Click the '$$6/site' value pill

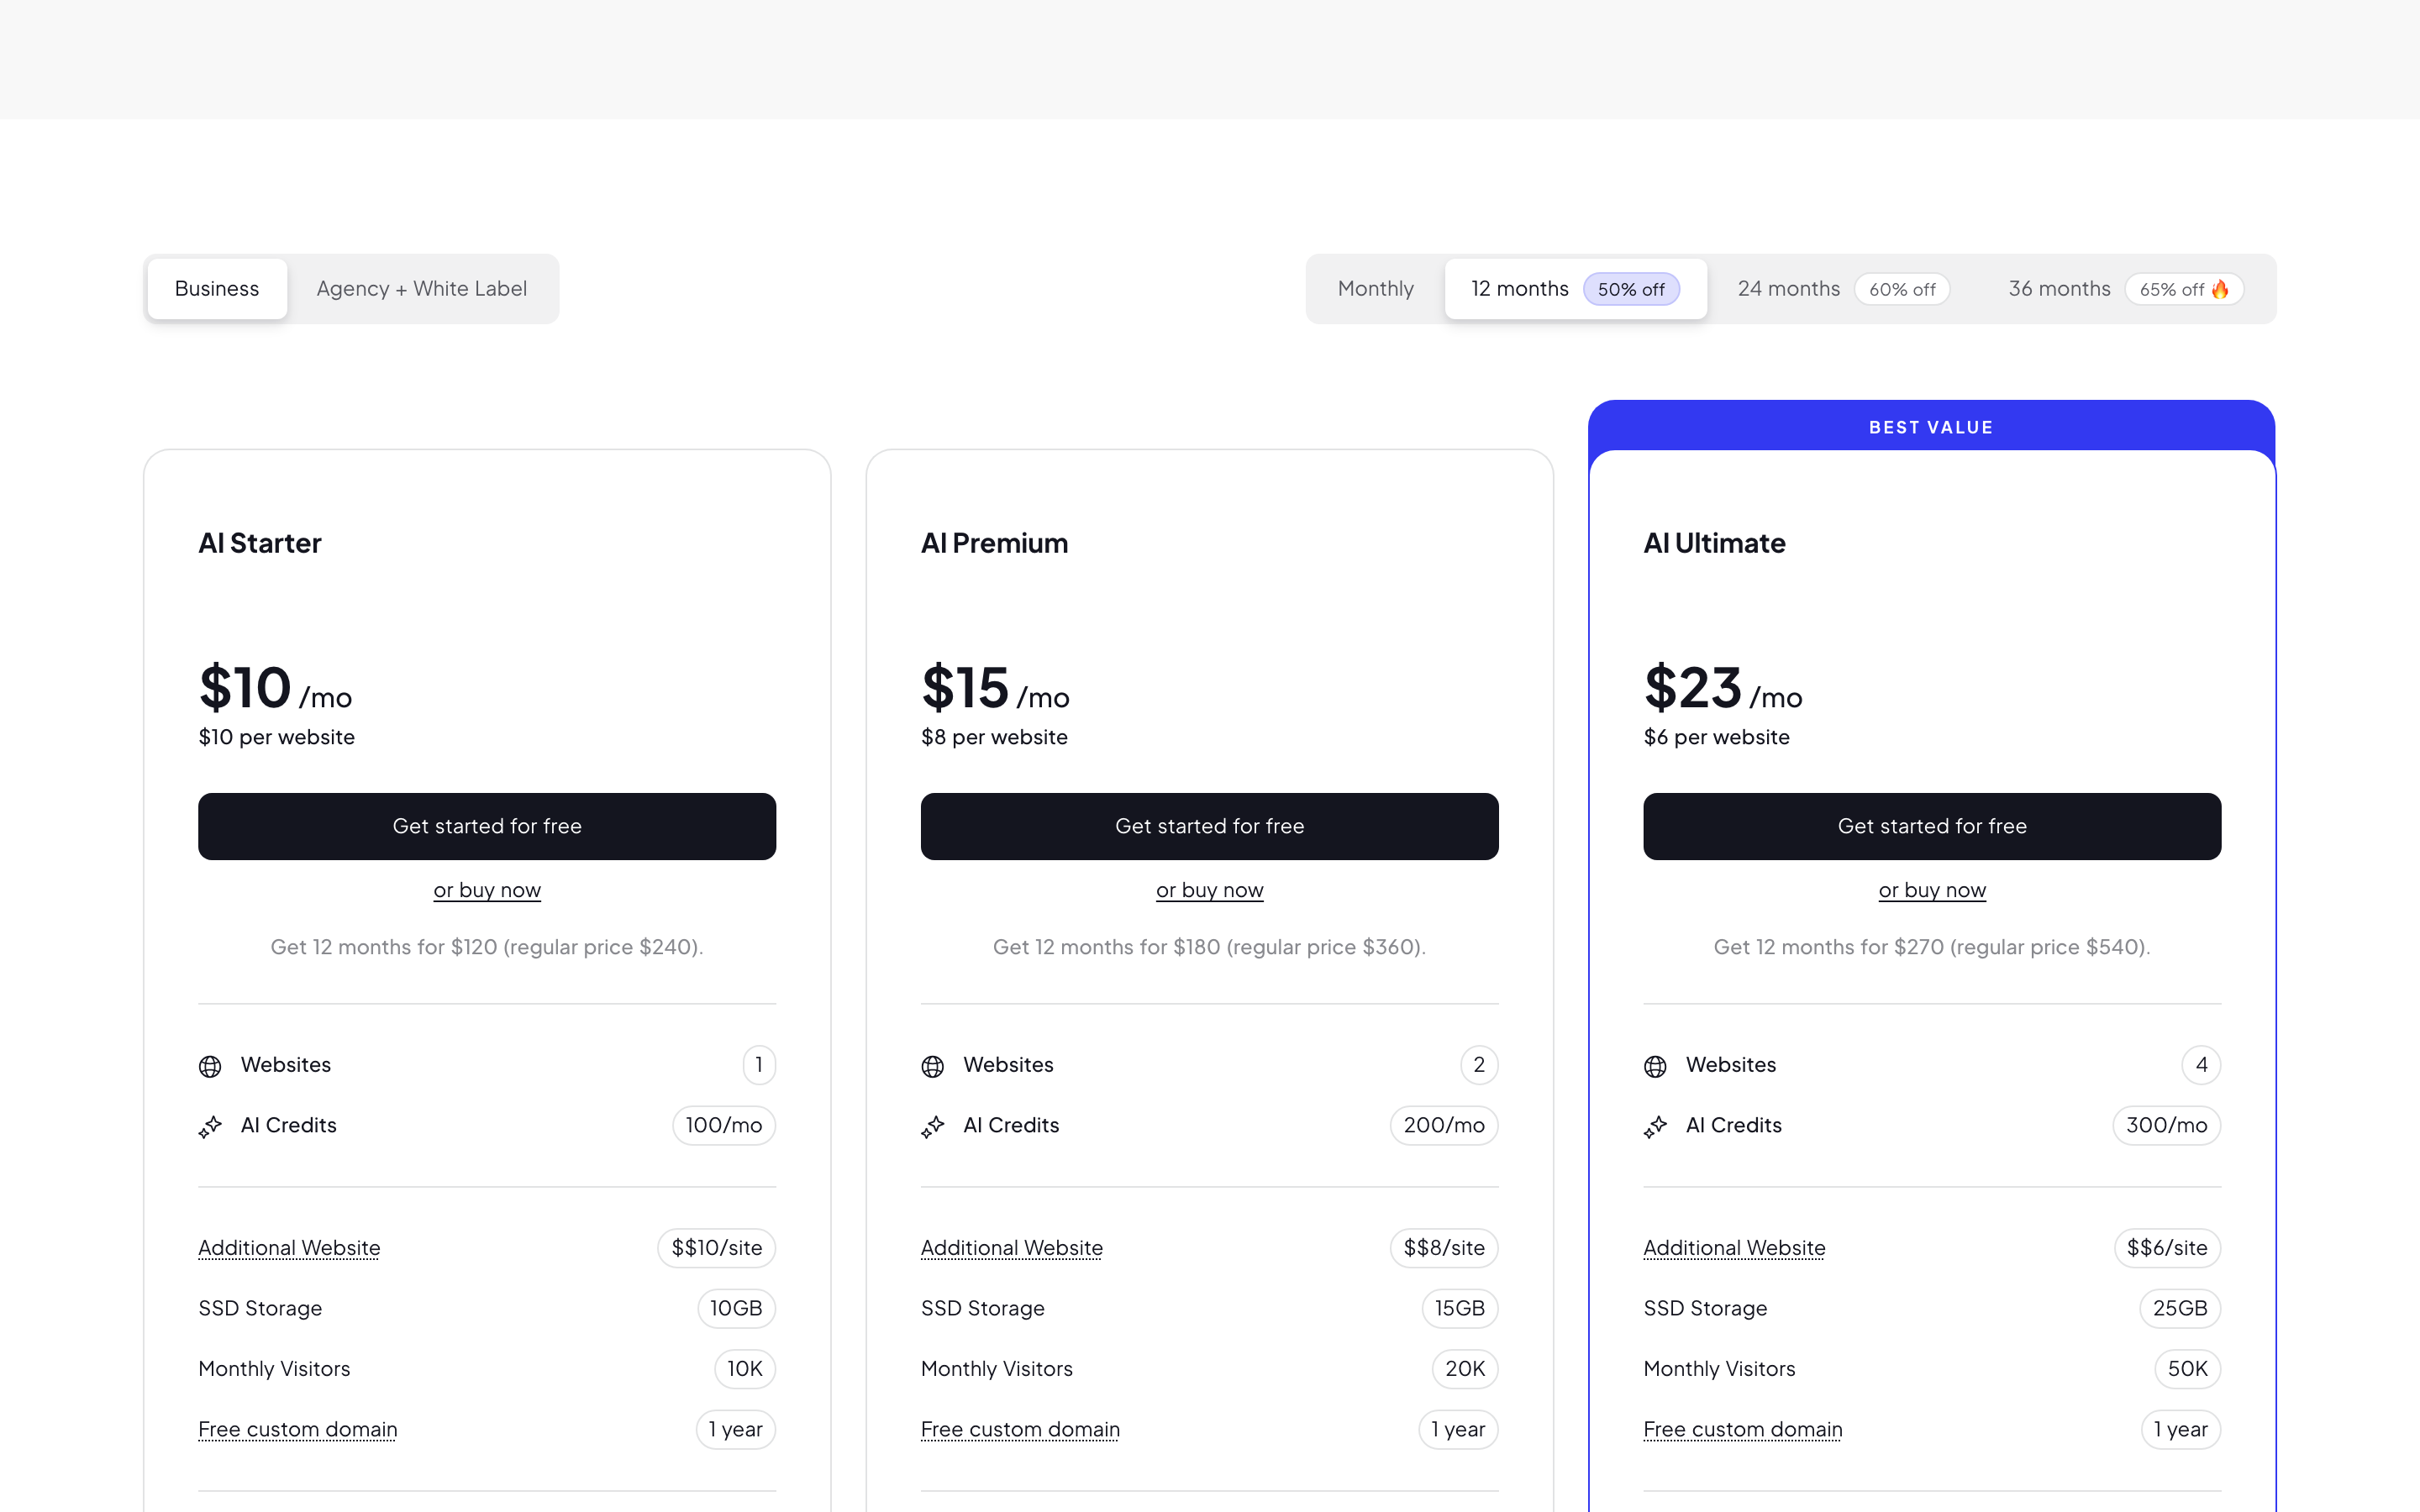point(2167,1248)
